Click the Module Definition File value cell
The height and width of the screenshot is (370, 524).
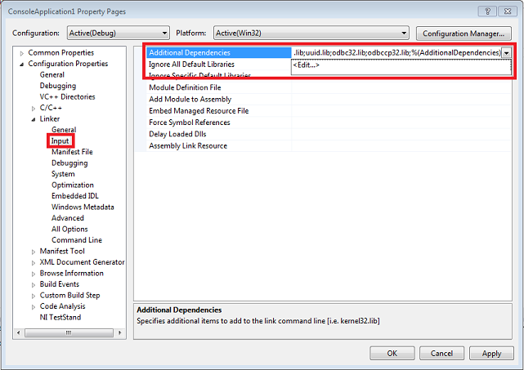tap(401, 87)
